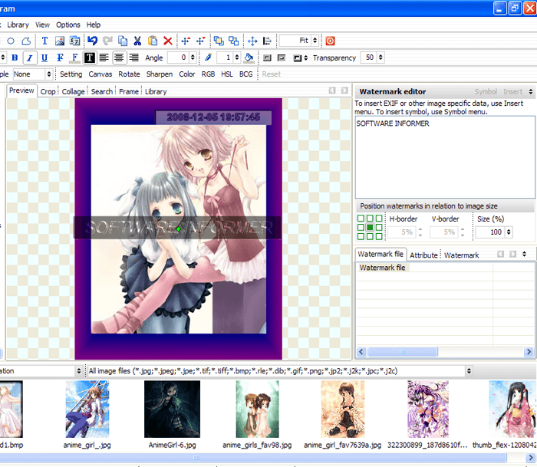
Task: Adjust the Angle spinner arrows
Action: (x=193, y=58)
